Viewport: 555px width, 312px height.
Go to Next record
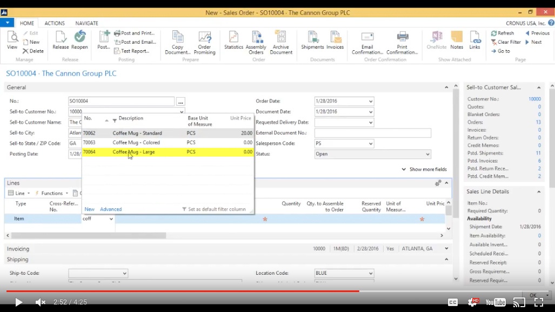[533, 42]
